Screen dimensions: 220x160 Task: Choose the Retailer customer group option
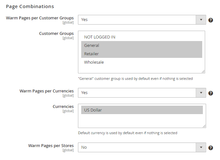click(92, 54)
